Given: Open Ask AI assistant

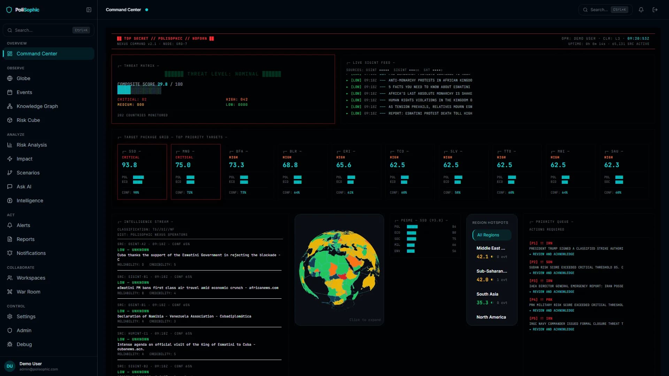Looking at the screenshot, I should pyautogui.click(x=48, y=187).
